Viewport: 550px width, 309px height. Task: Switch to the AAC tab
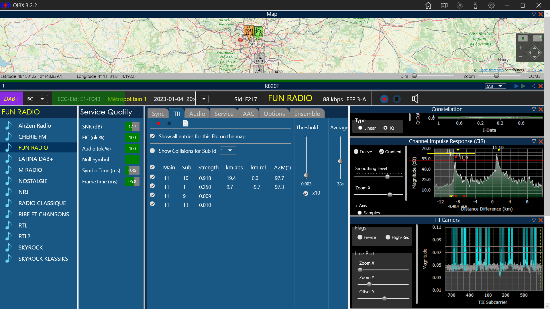point(248,114)
